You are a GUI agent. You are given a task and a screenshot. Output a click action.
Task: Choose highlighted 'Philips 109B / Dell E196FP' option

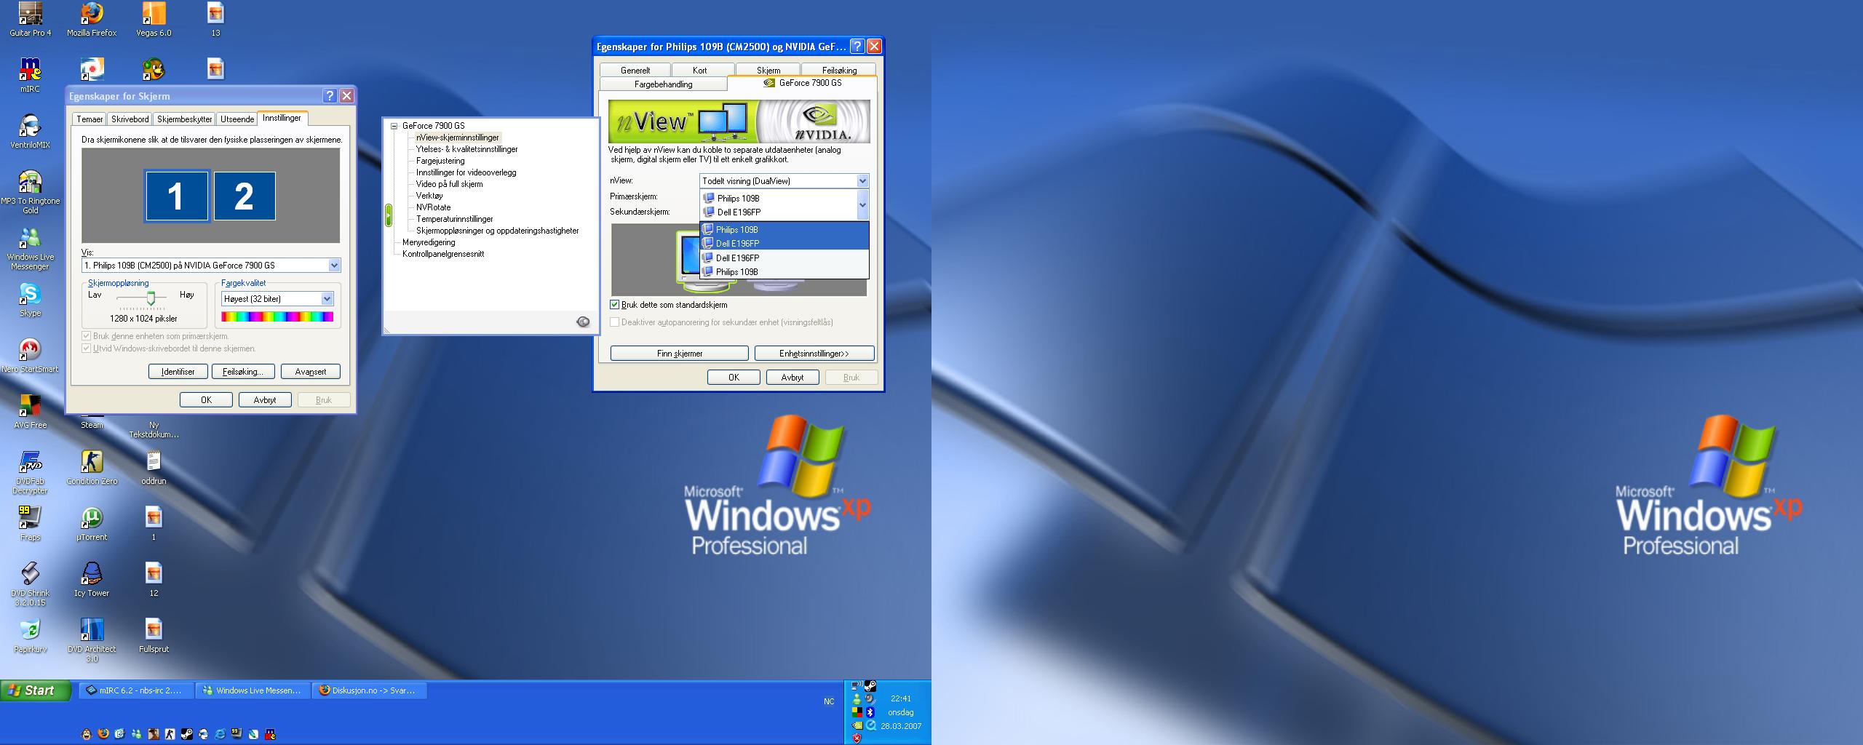click(x=784, y=236)
